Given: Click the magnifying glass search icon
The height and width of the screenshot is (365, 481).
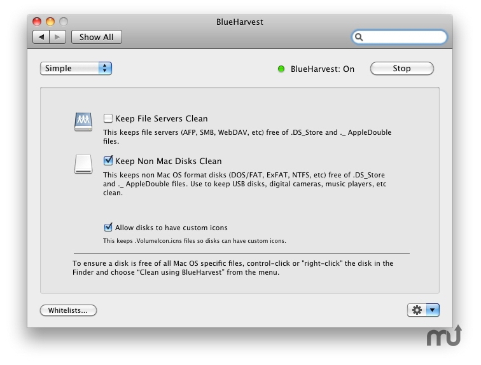Looking at the screenshot, I should coord(359,38).
